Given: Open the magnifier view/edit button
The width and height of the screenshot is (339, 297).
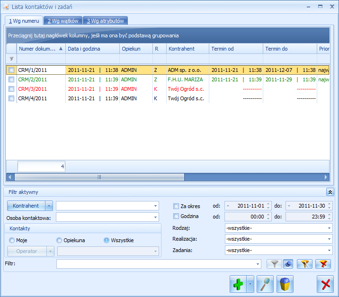Looking at the screenshot, I should 265,284.
